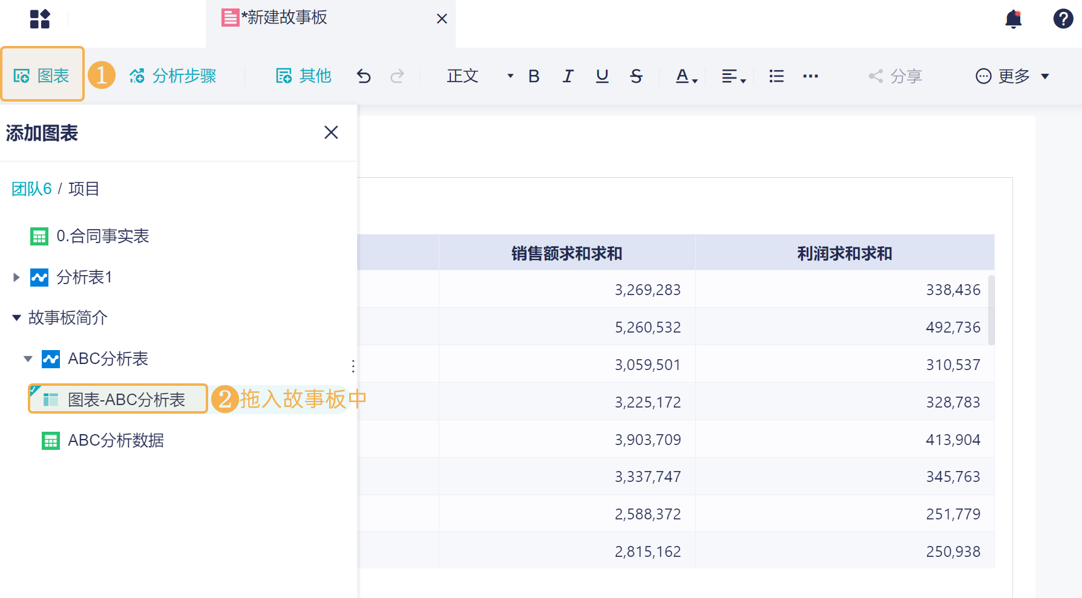The height and width of the screenshot is (598, 1082).
Task: Select the cell with value 3,059,501
Action: [567, 365]
